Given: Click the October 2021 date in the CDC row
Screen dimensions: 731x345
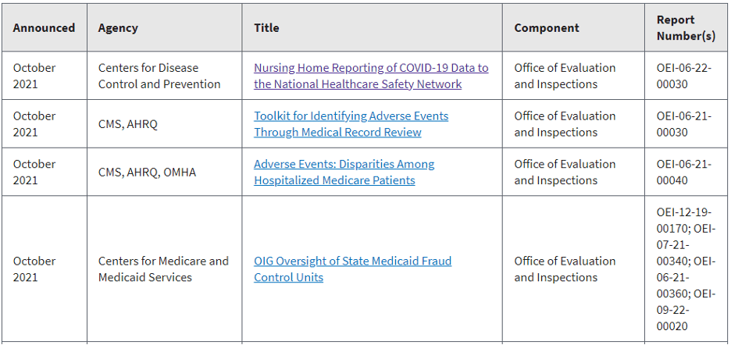Looking at the screenshot, I should 34,76.
